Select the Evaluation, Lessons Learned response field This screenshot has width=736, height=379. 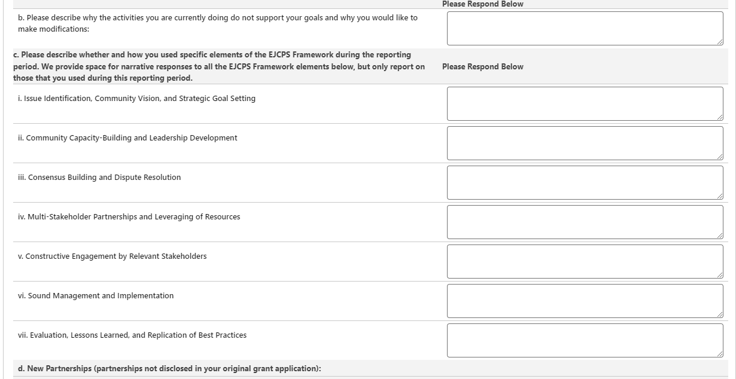584,340
